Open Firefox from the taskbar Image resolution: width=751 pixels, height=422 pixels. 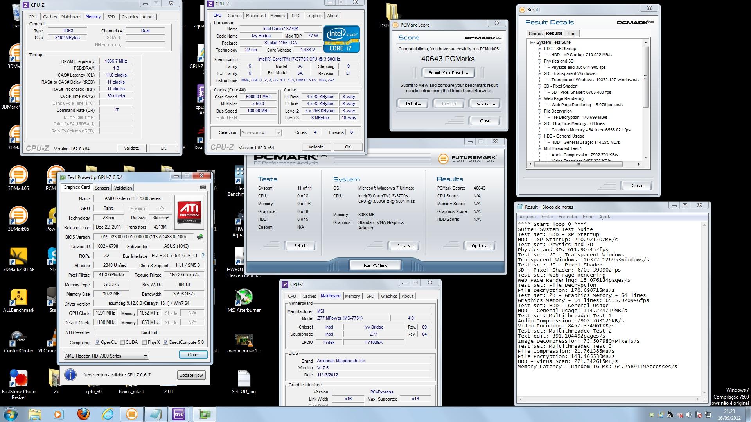coord(83,414)
